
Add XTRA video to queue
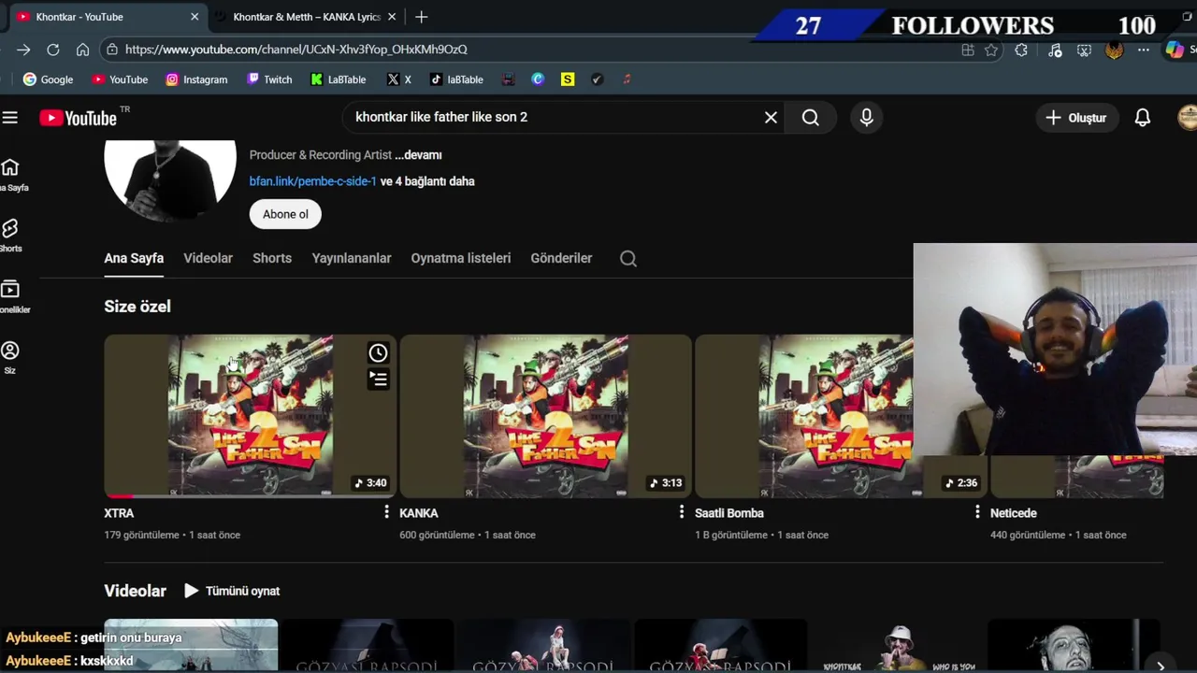coord(378,379)
